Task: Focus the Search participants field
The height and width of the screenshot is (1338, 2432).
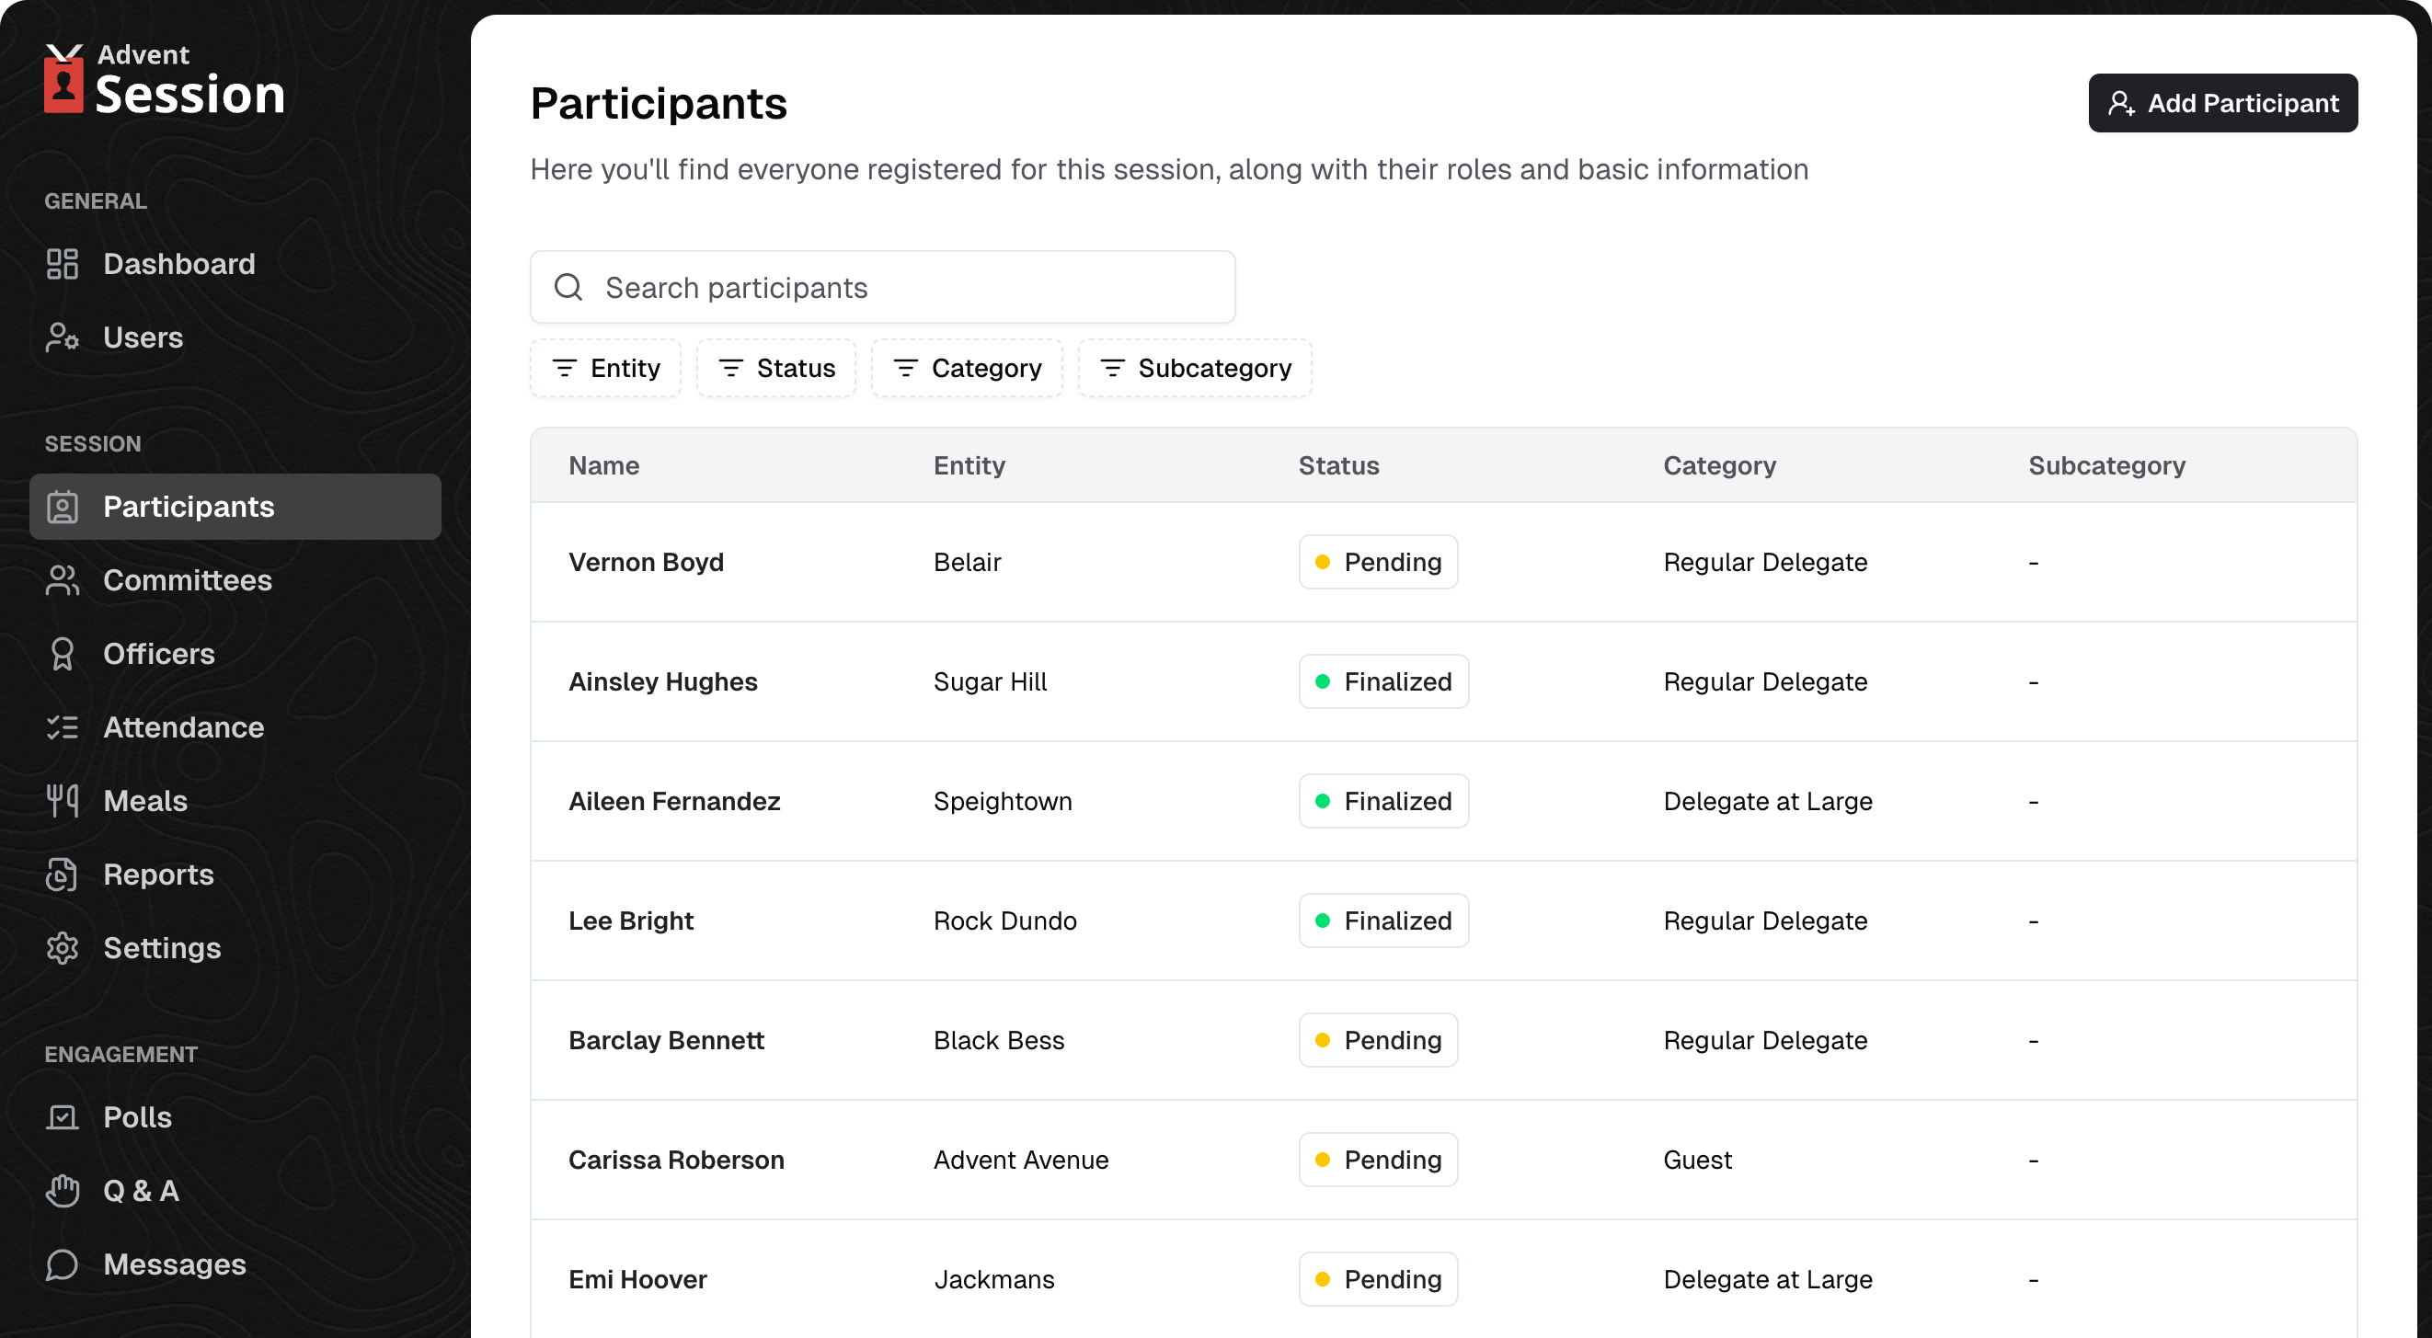Action: [883, 288]
